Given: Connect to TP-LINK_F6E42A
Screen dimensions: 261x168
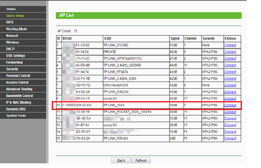Looking at the screenshot, I should (x=230, y=138).
